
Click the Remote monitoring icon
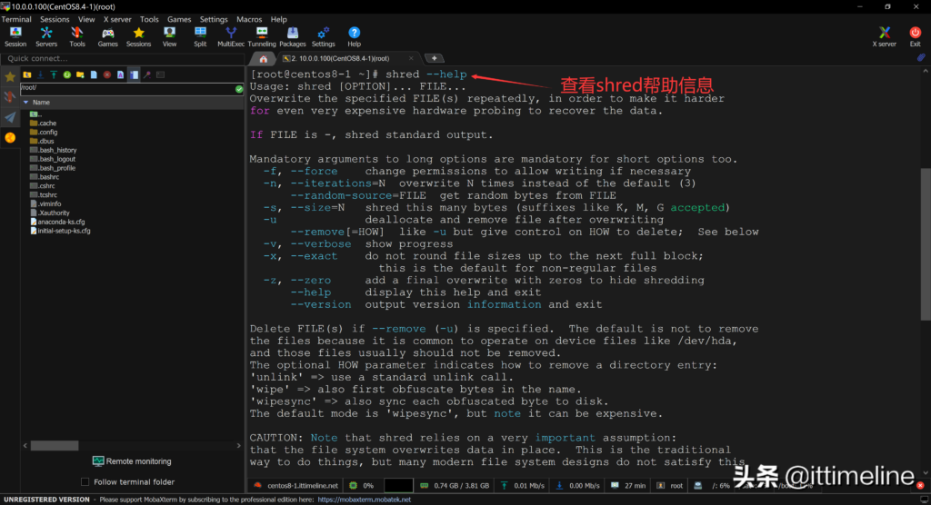coord(99,461)
